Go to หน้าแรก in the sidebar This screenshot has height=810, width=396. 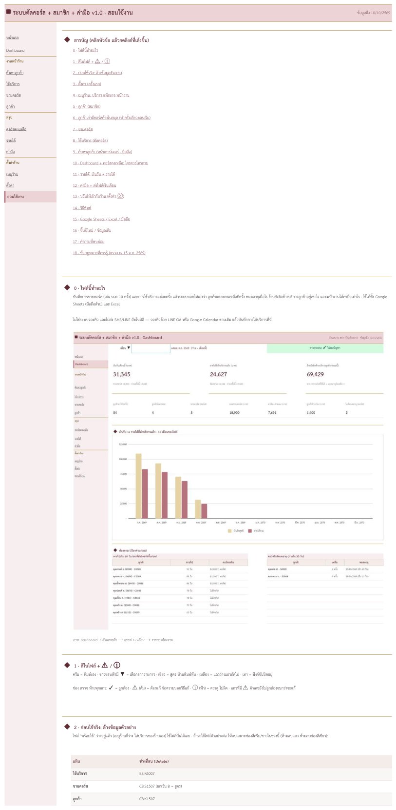click(13, 38)
